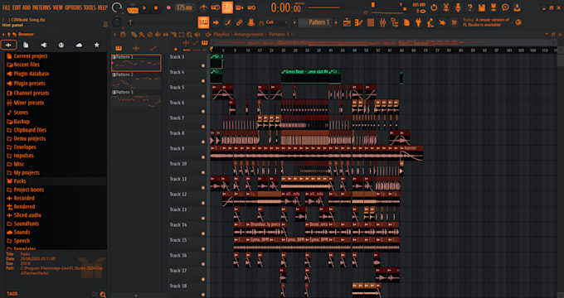Select the browser plugins tab icon
The image size is (564, 298).
[x=43, y=45]
